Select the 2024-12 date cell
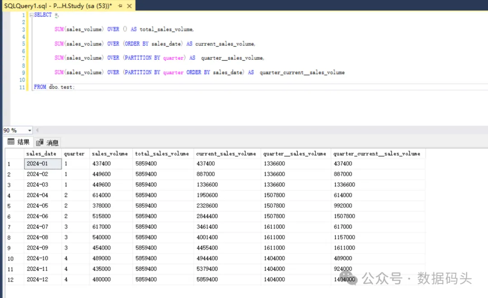Screen dimensions: 488x298 (43, 279)
